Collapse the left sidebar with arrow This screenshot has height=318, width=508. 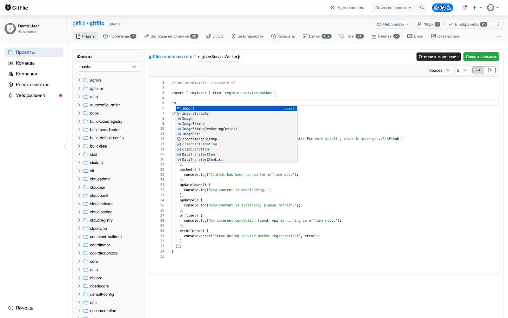[65, 146]
